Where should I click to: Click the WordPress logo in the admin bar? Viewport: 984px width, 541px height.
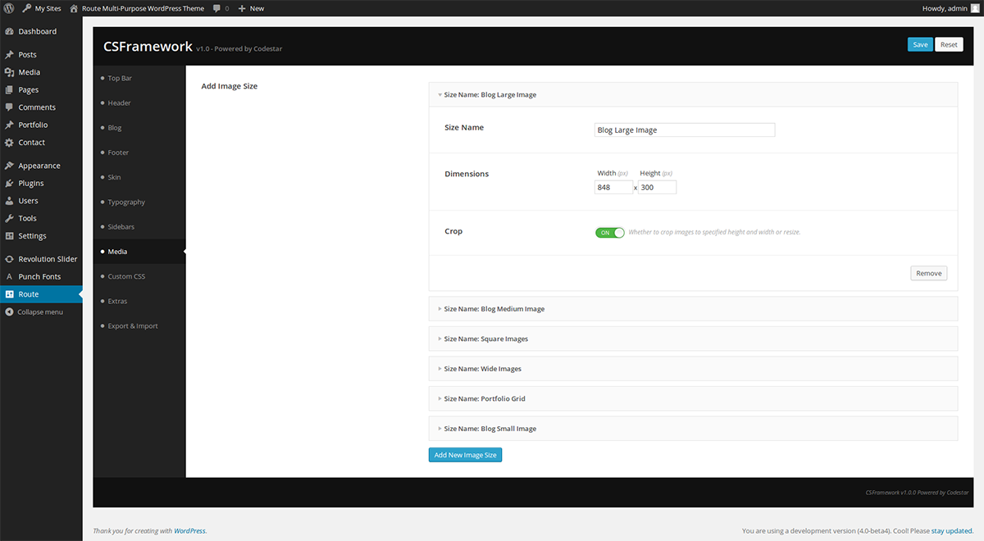(x=8, y=8)
